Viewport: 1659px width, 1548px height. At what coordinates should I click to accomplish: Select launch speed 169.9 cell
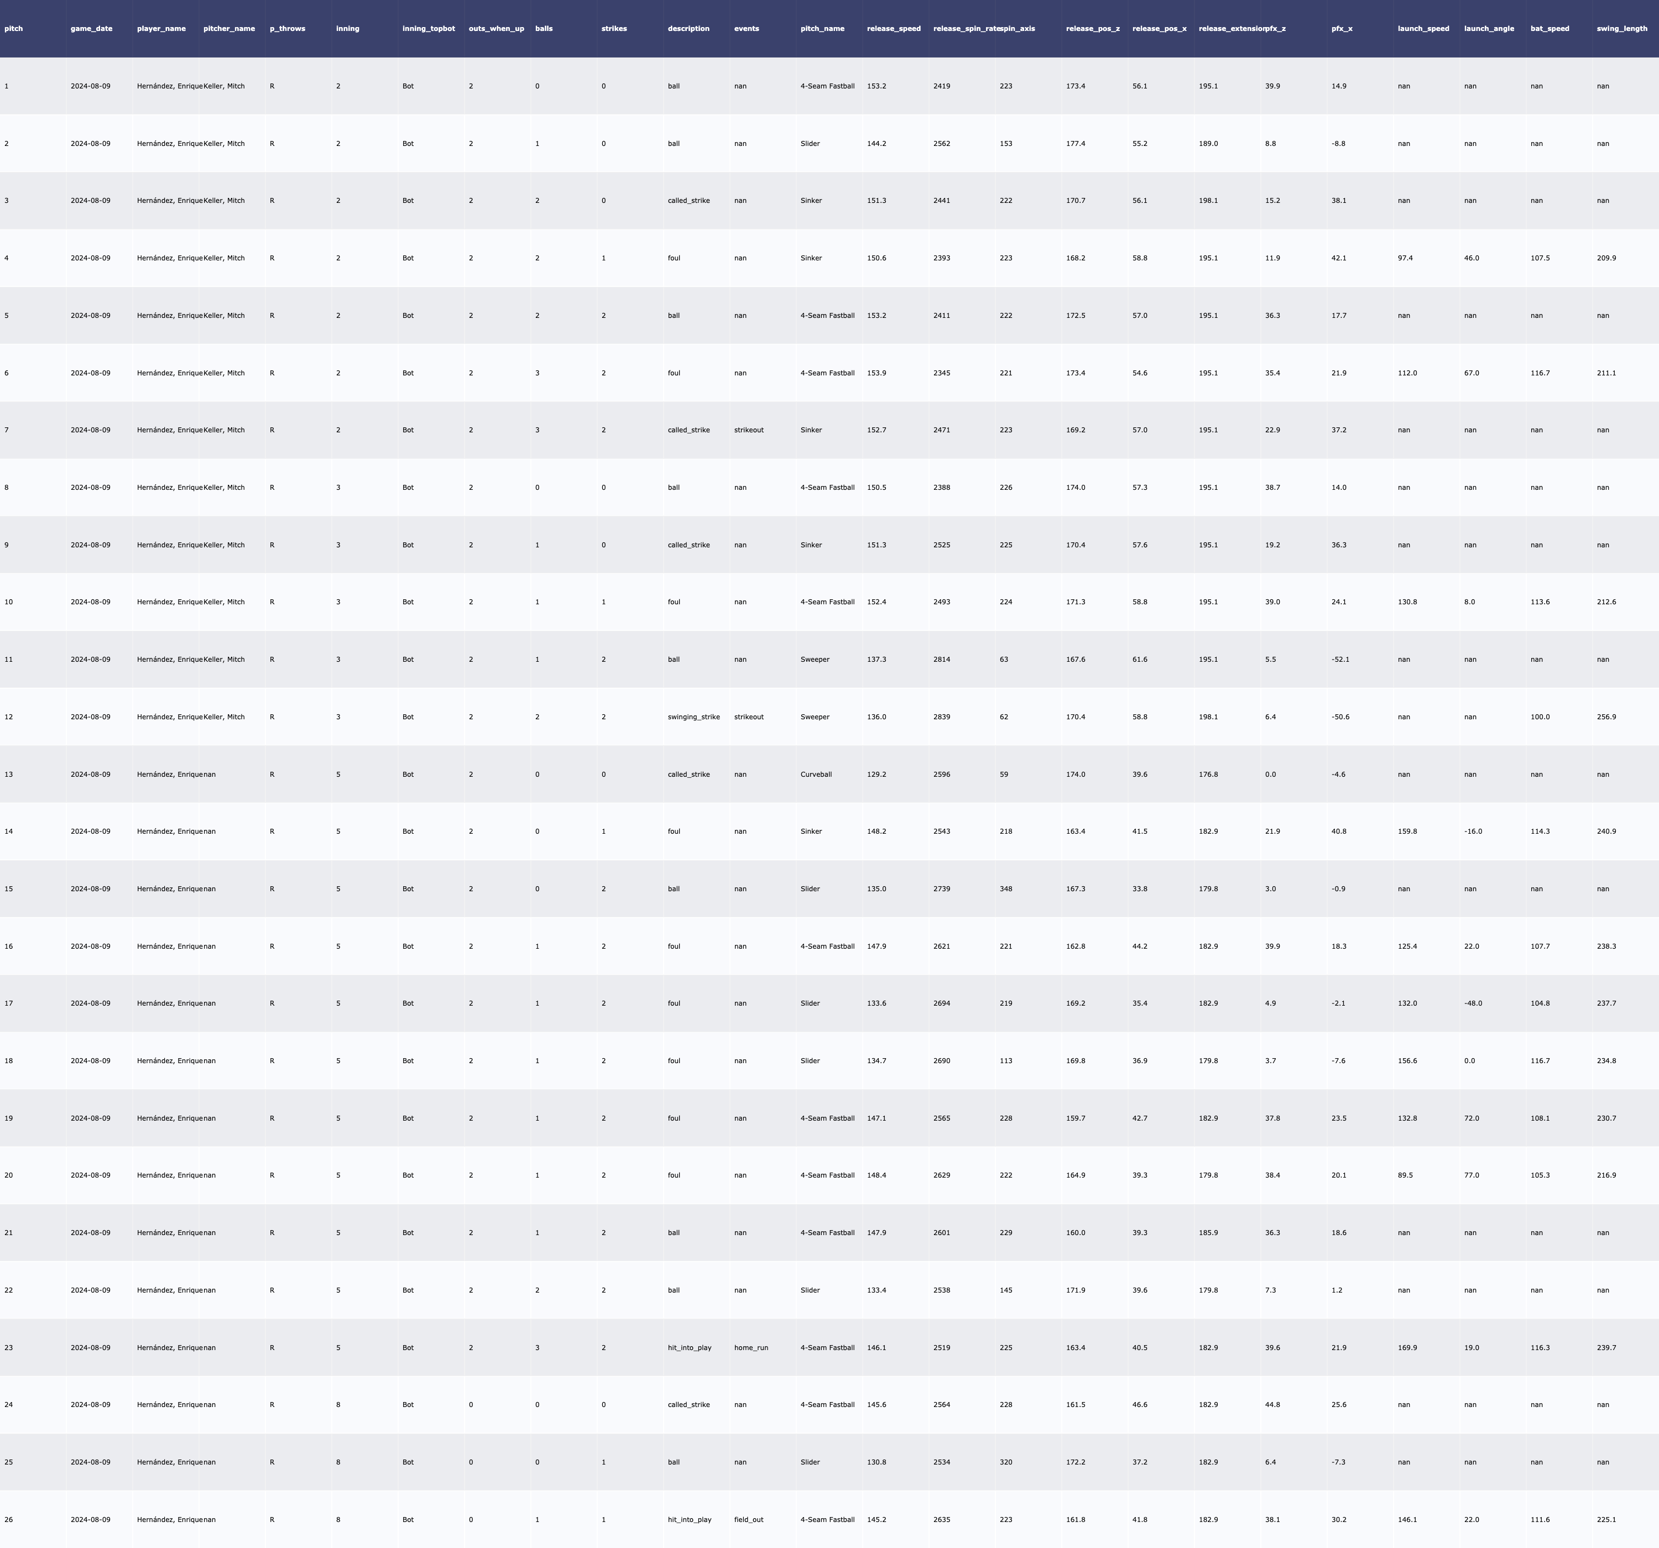click(1407, 1348)
